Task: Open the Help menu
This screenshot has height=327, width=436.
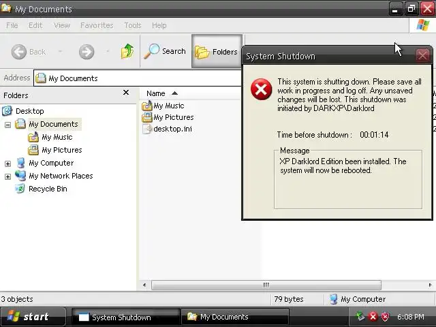Action: coord(159,25)
